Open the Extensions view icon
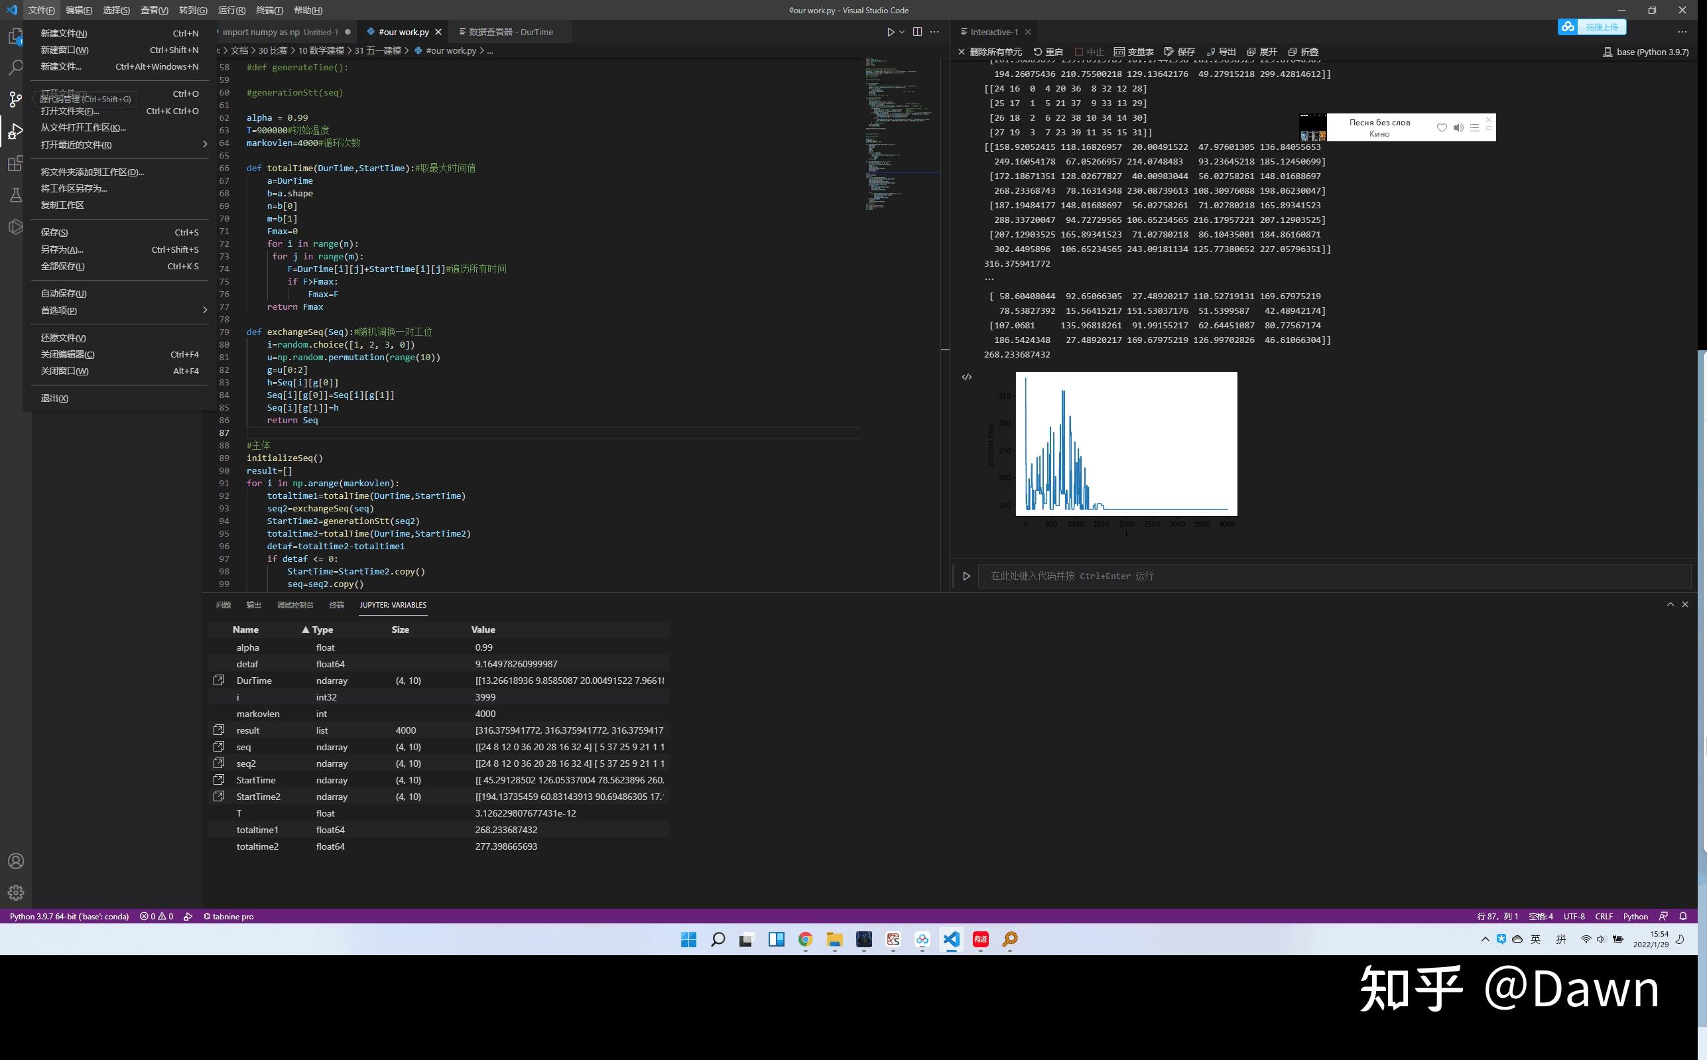Viewport: 1707px width, 1060px height. point(15,164)
